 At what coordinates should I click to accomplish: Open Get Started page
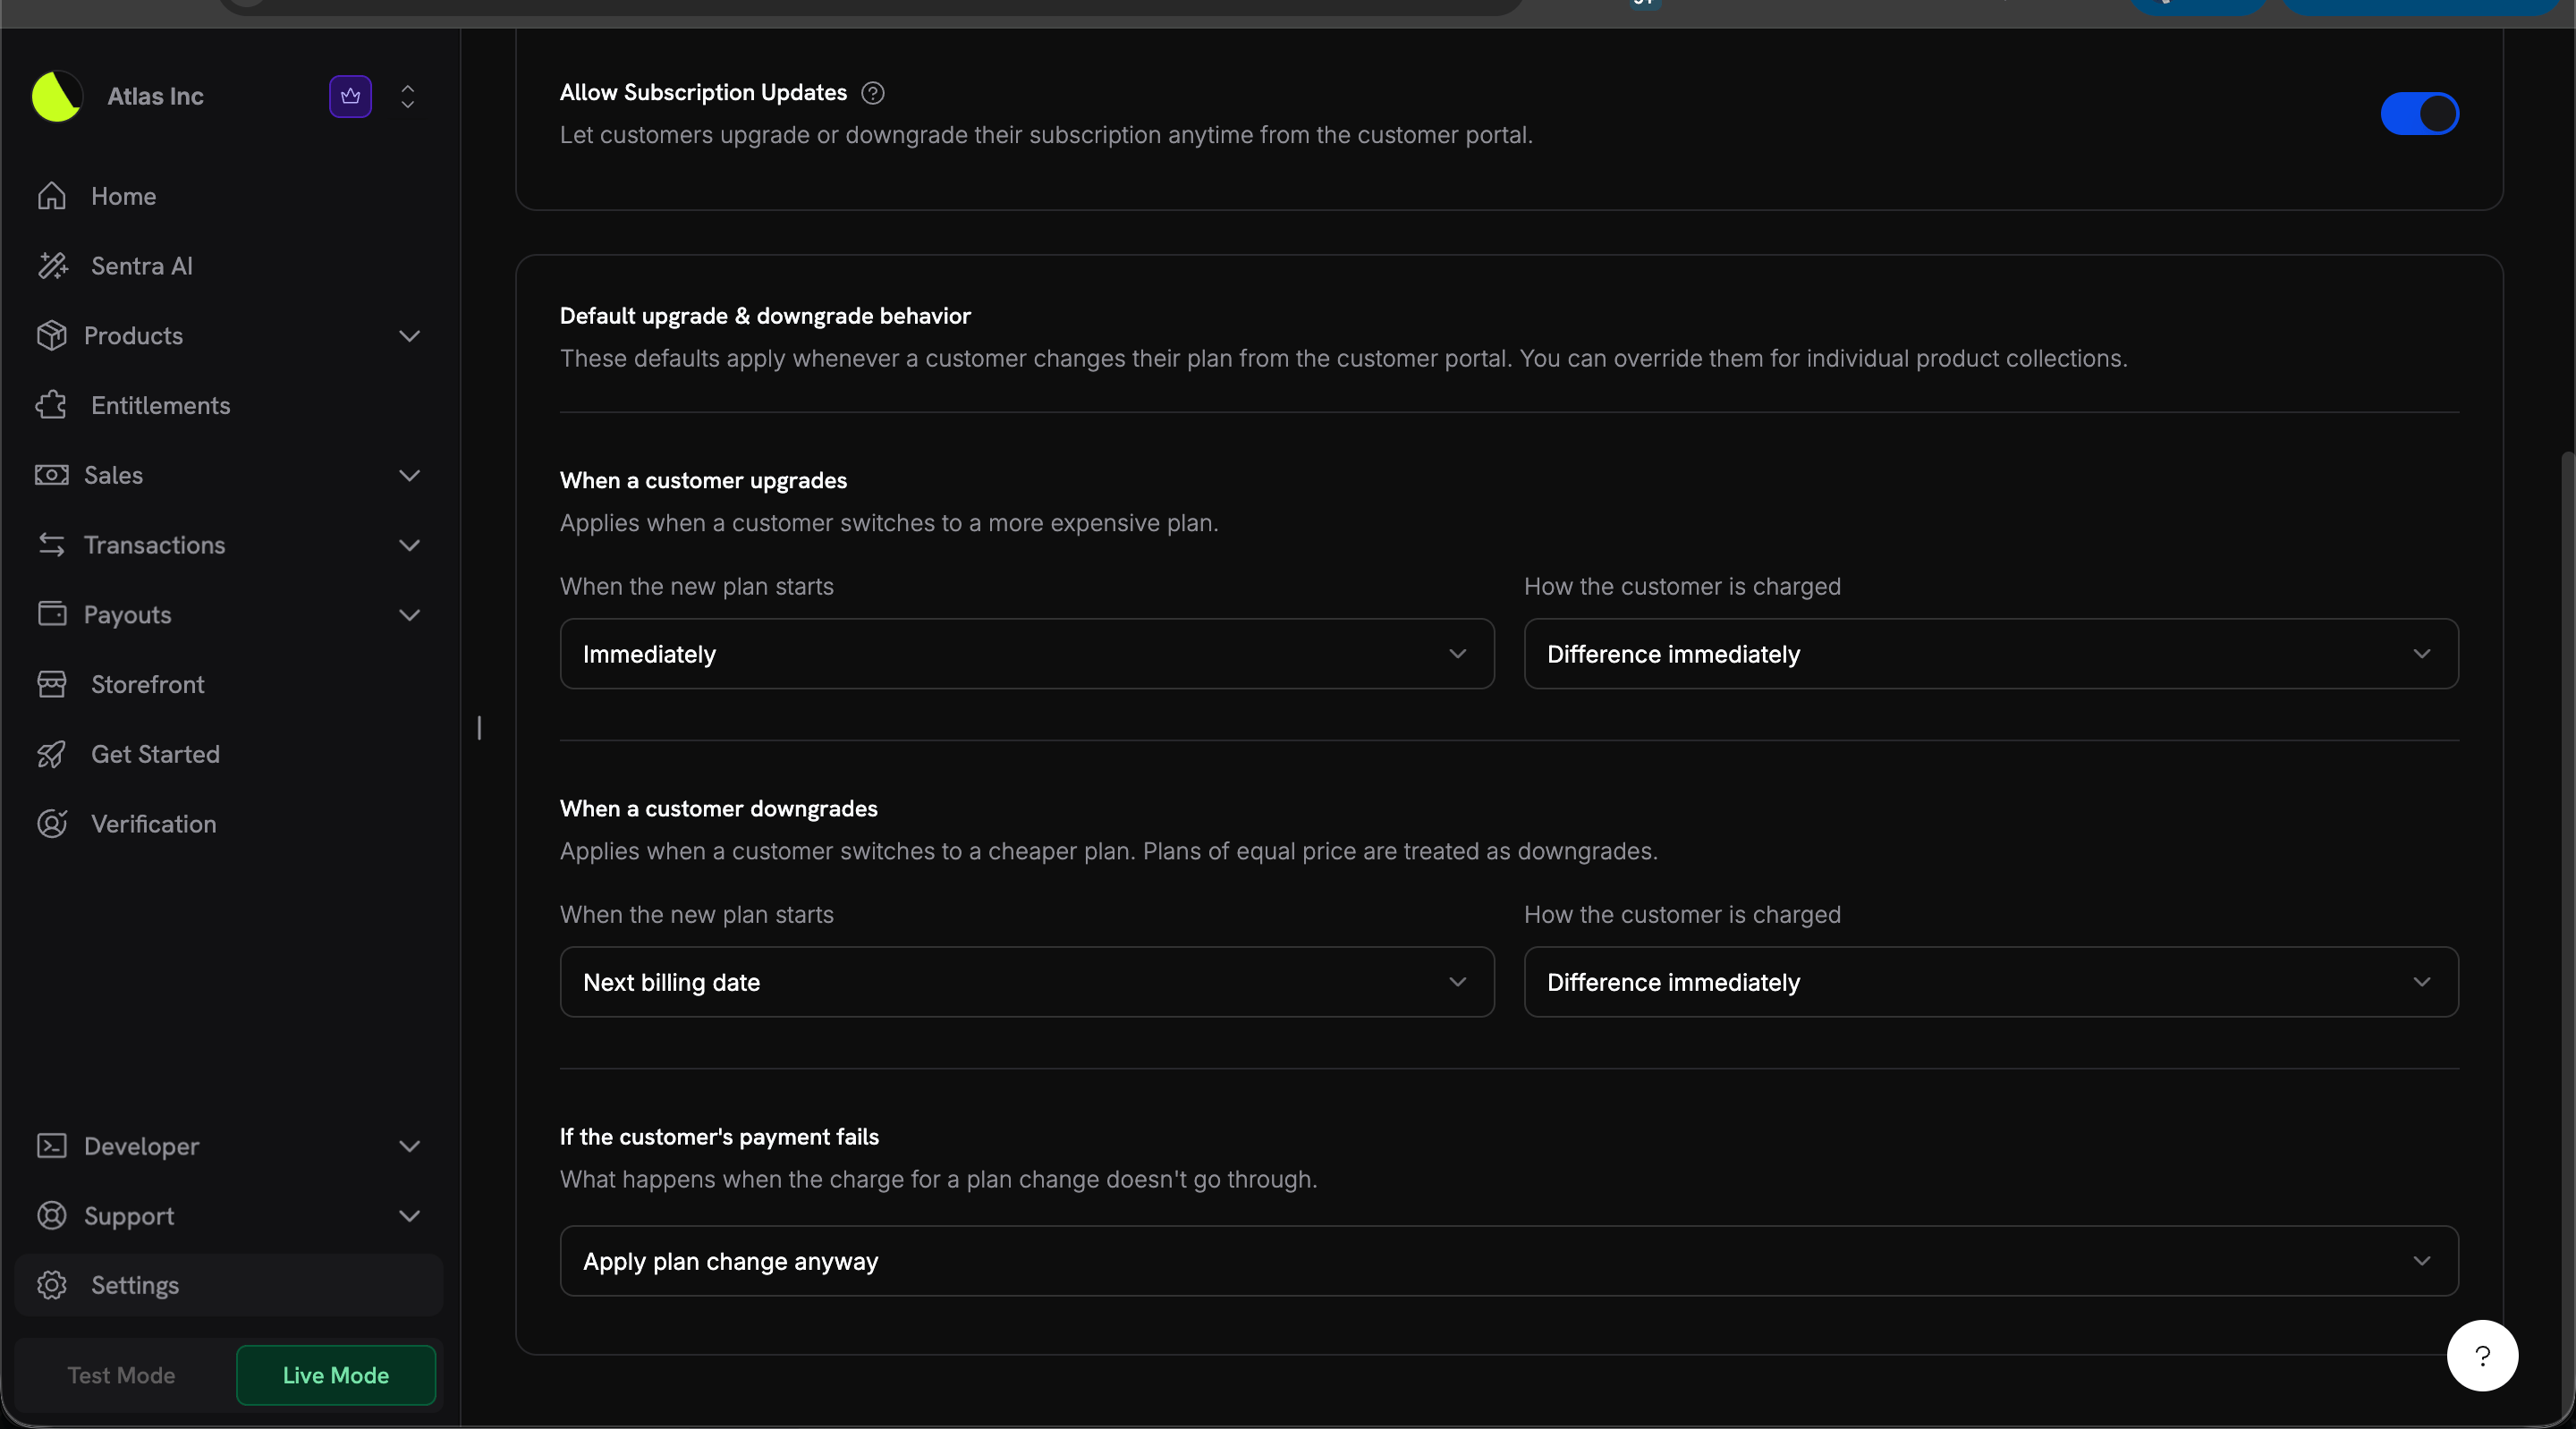pyautogui.click(x=229, y=754)
